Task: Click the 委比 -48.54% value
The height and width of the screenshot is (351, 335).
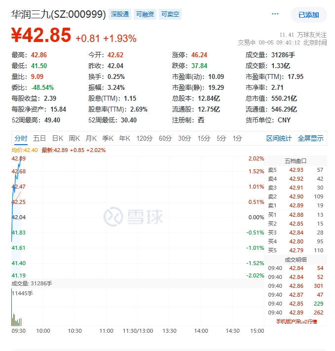Action: click(42, 87)
